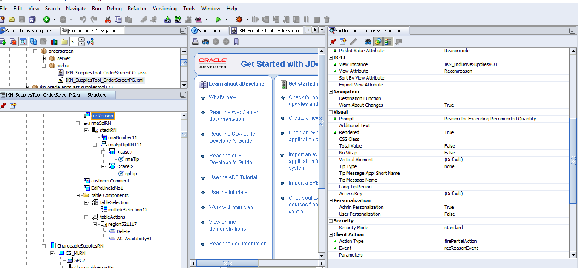Click the Cut scissors icon
The height and width of the screenshot is (268, 578).
pos(108,19)
